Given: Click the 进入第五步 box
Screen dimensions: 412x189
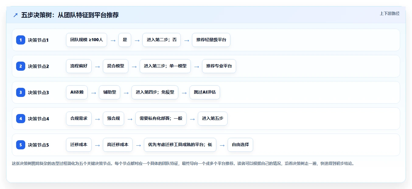Looking at the screenshot, I should (x=213, y=119).
